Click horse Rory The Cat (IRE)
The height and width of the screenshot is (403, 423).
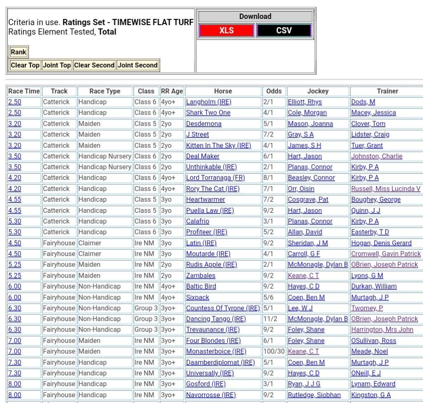[213, 189]
